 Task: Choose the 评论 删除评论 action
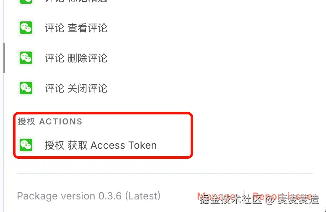coord(76,58)
